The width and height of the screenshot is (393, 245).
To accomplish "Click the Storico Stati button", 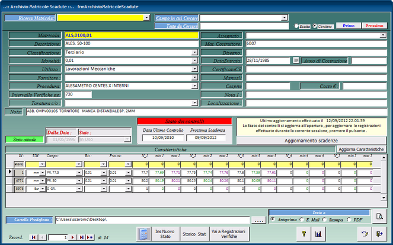I will click(194, 234).
